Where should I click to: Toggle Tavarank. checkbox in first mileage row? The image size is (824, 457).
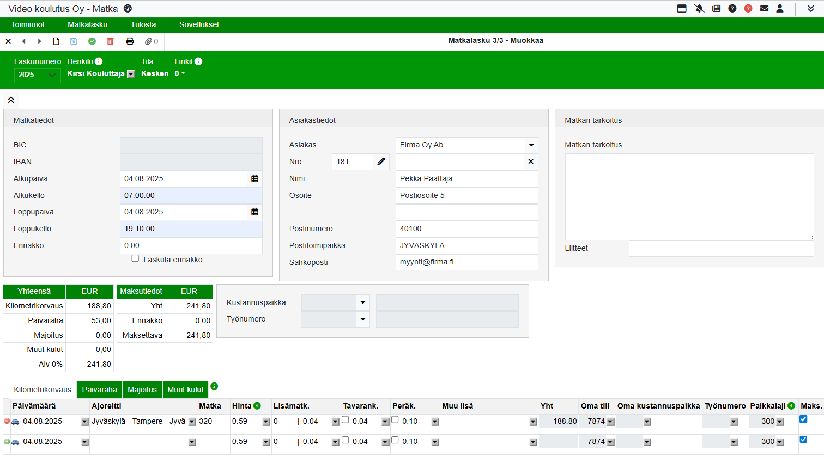(x=346, y=419)
